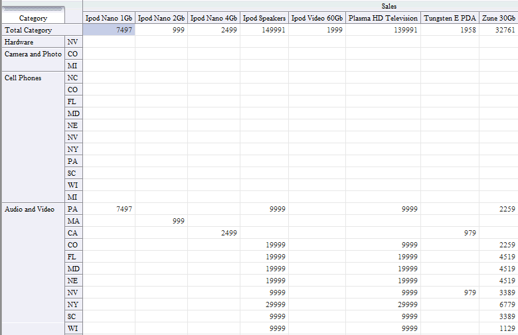Select the Ipod Speakers column header
The width and height of the screenshot is (518, 335).
pyautogui.click(x=264, y=18)
